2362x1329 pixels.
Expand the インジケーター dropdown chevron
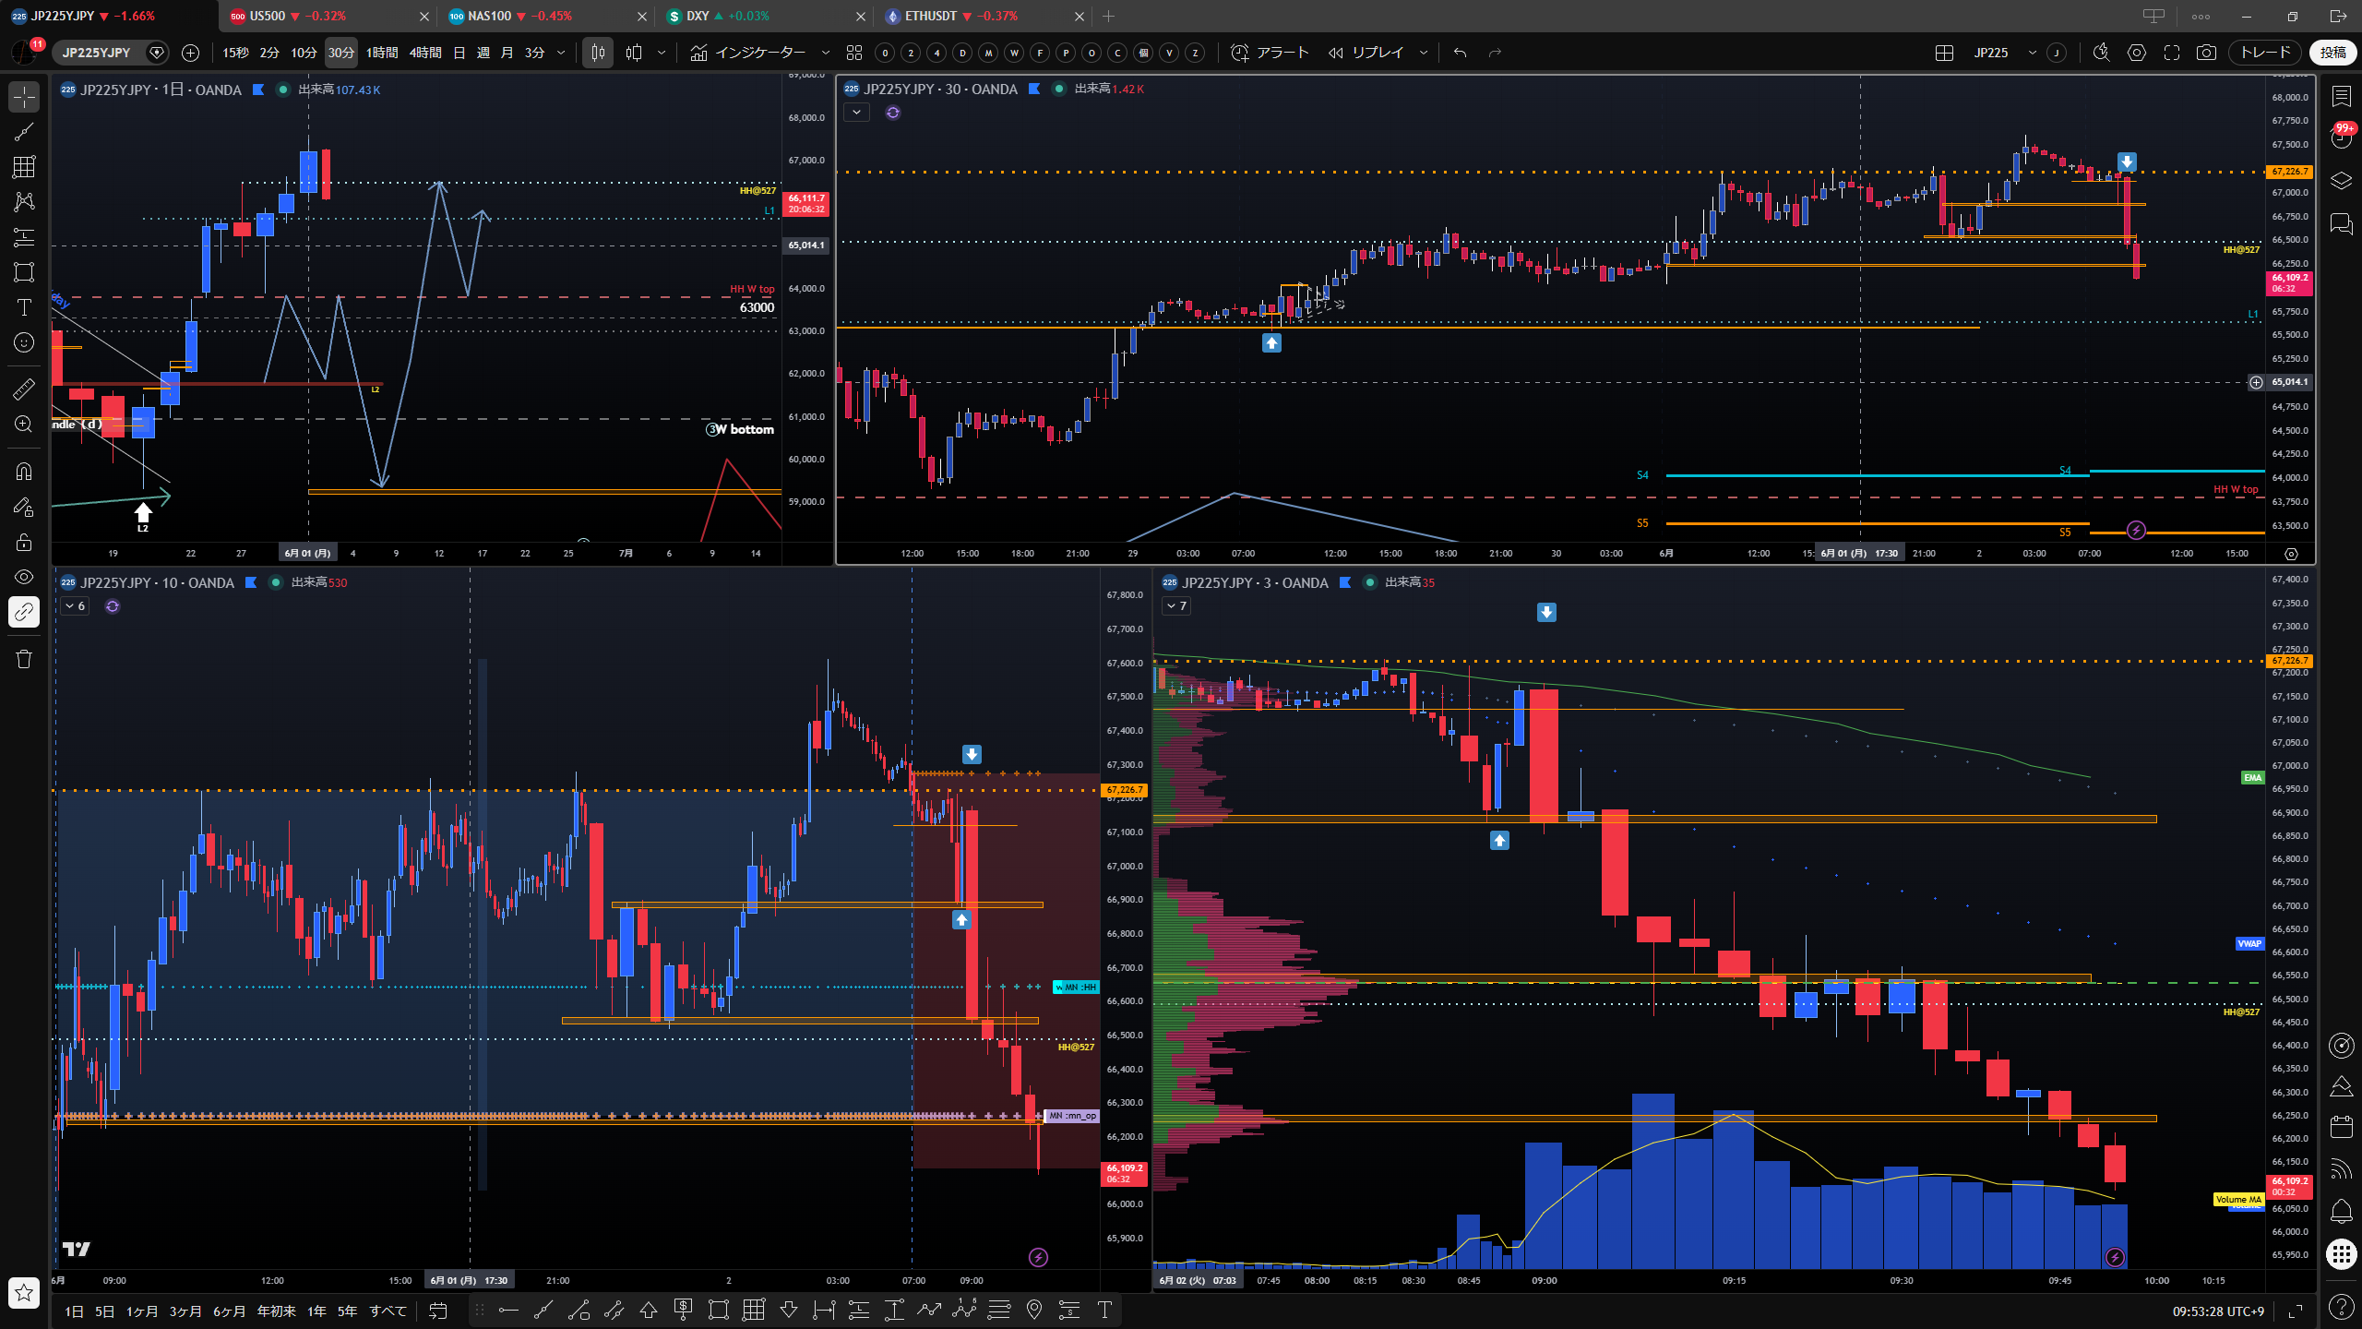pyautogui.click(x=825, y=53)
